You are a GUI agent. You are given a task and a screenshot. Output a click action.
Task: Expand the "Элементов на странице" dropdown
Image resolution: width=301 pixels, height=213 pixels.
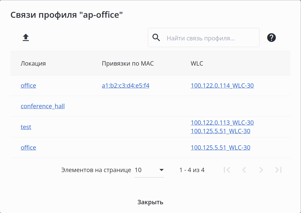click(x=149, y=170)
